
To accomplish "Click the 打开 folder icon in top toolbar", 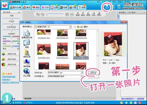I will [107, 7].
